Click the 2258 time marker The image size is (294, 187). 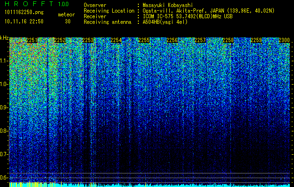(x=228, y=40)
